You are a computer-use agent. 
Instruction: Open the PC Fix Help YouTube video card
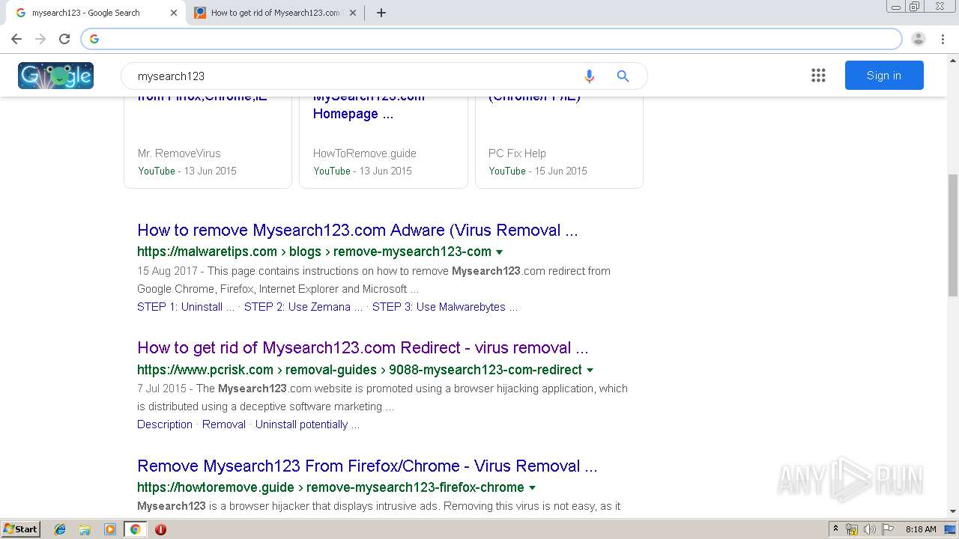click(559, 142)
